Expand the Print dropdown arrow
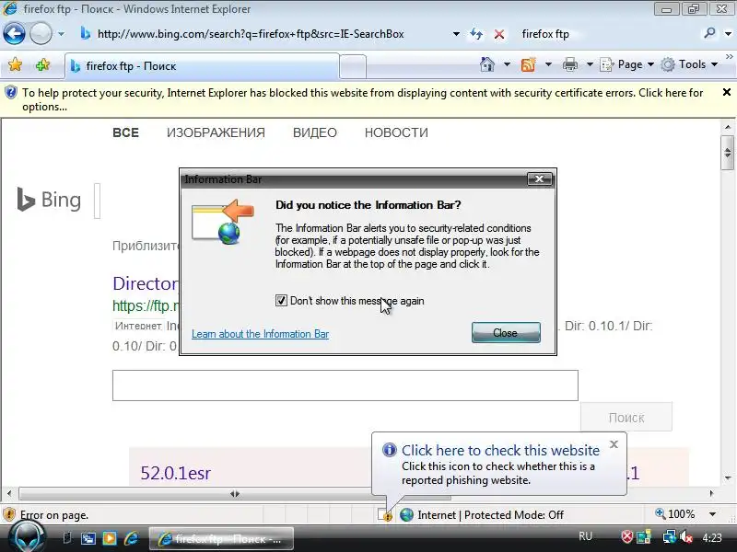The image size is (737, 552). coord(590,64)
